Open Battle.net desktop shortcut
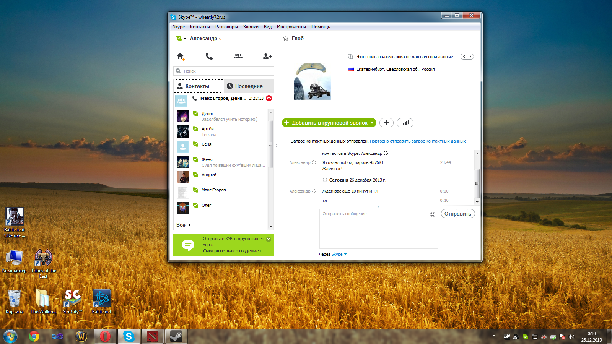The height and width of the screenshot is (344, 612). pos(102,302)
